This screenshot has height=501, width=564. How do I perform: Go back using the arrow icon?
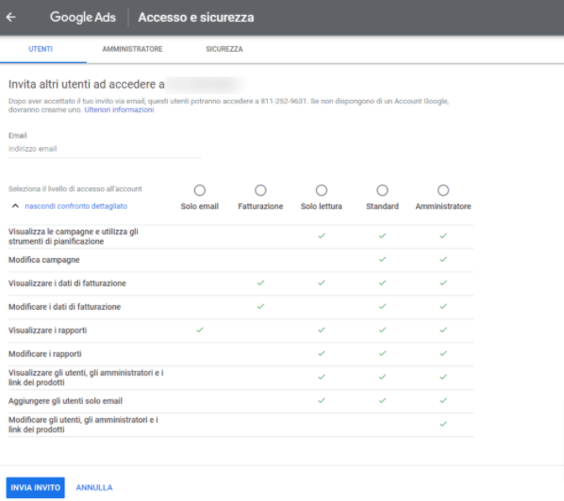click(11, 17)
